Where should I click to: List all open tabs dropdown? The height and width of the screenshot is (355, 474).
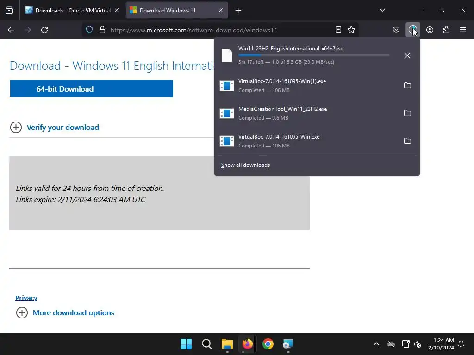tap(382, 10)
